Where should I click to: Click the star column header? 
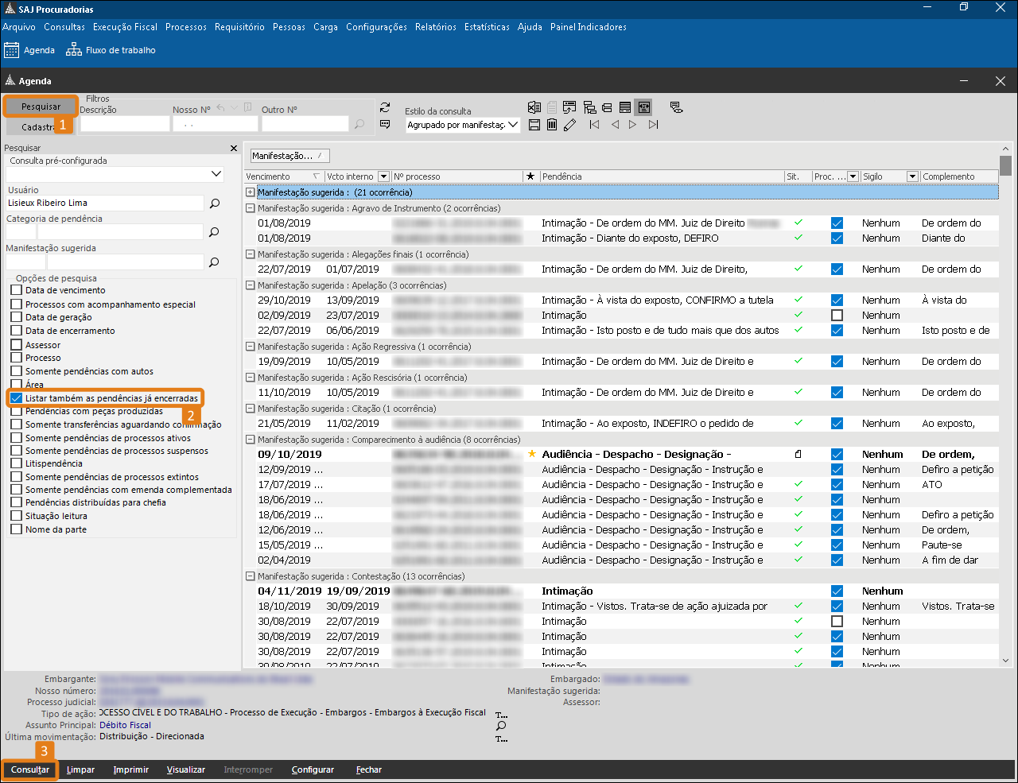coord(530,176)
